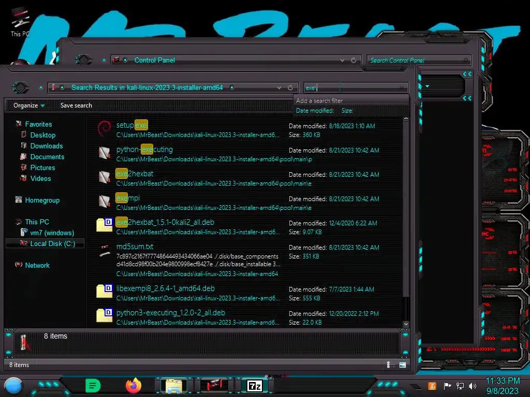Viewport: 530px width, 397px height.
Task: Select exe2hexbat_1.5.1-0kali2_all.deb file name
Action: (165, 222)
